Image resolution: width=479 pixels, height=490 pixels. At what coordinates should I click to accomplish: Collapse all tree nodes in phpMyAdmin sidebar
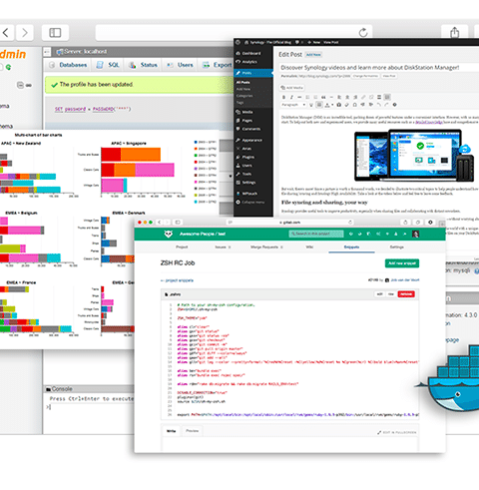pos(20,85)
